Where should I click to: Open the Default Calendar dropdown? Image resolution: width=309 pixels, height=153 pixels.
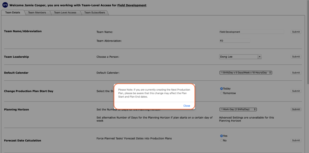point(246,73)
